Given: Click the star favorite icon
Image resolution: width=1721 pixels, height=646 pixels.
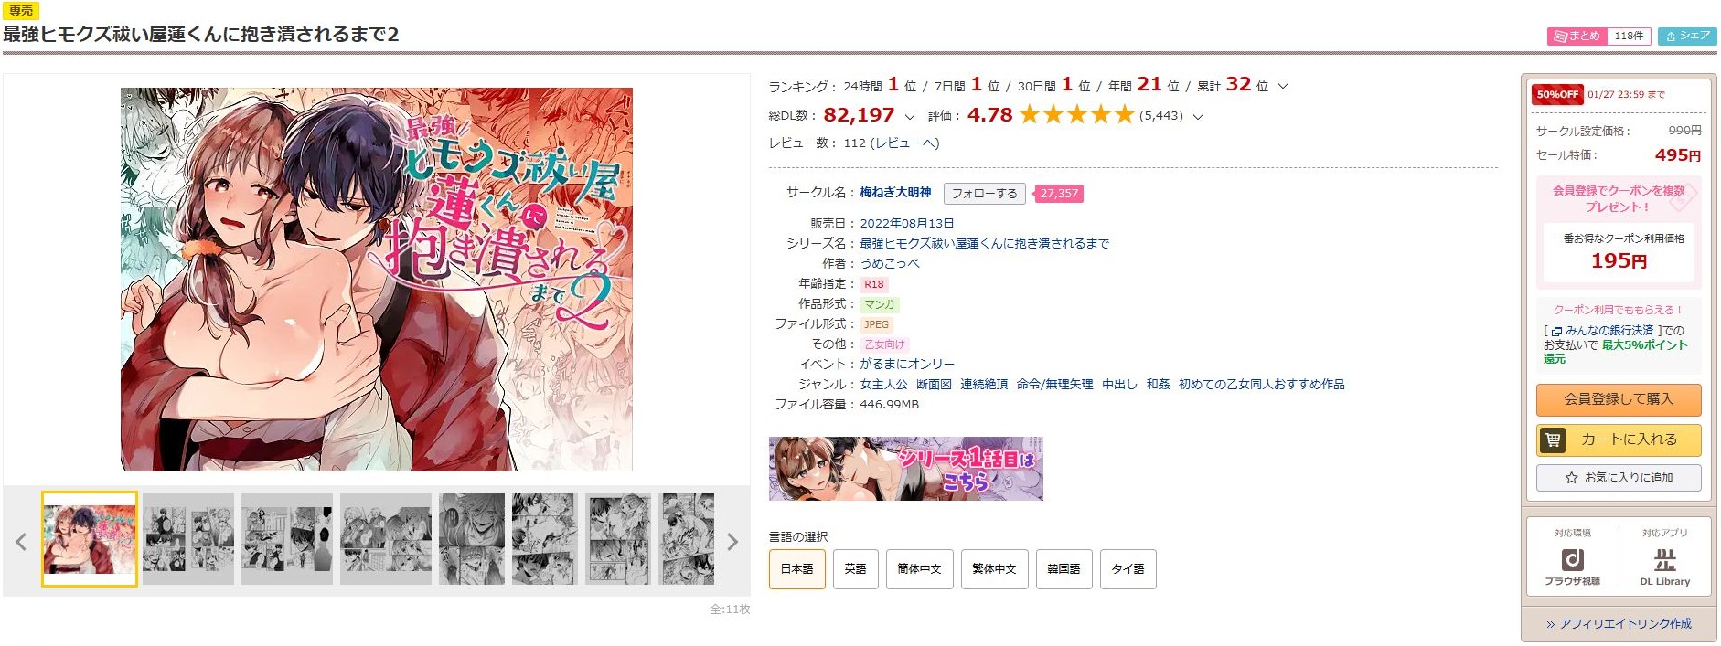Looking at the screenshot, I should point(1571,478).
